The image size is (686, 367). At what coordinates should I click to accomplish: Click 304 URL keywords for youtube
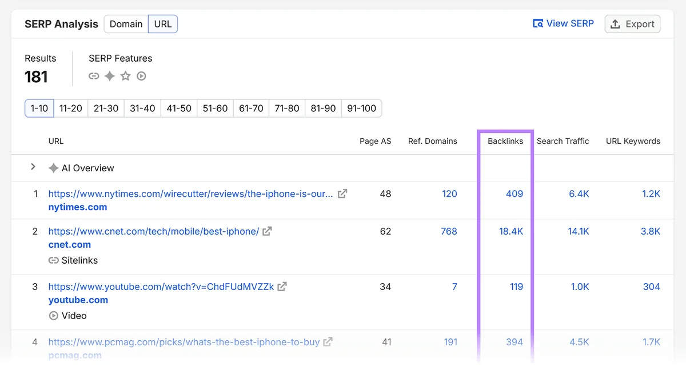tap(652, 287)
